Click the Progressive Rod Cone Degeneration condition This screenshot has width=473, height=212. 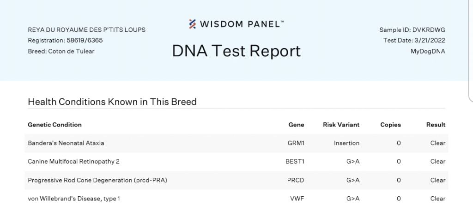pos(97,180)
